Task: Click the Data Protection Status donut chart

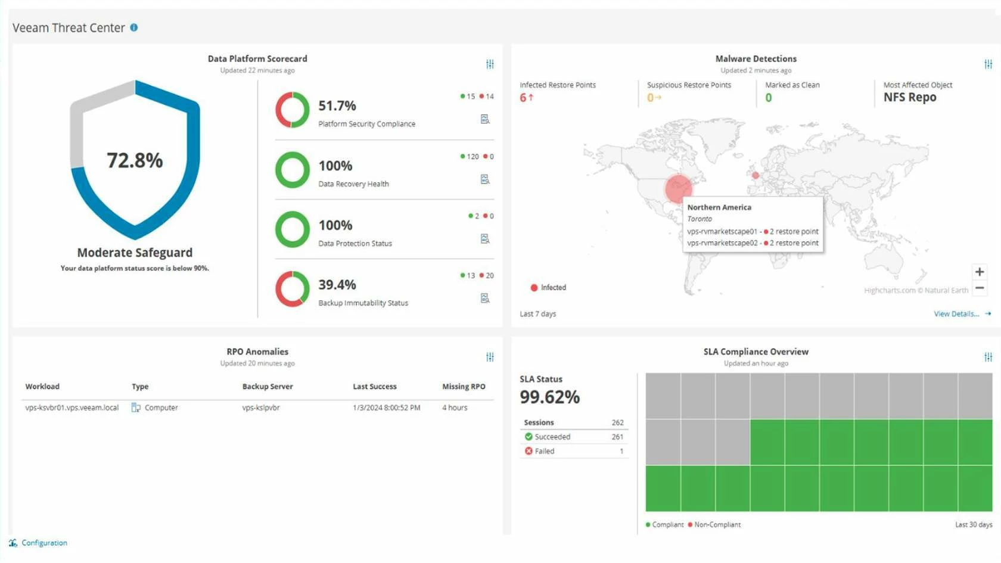Action: (x=292, y=229)
